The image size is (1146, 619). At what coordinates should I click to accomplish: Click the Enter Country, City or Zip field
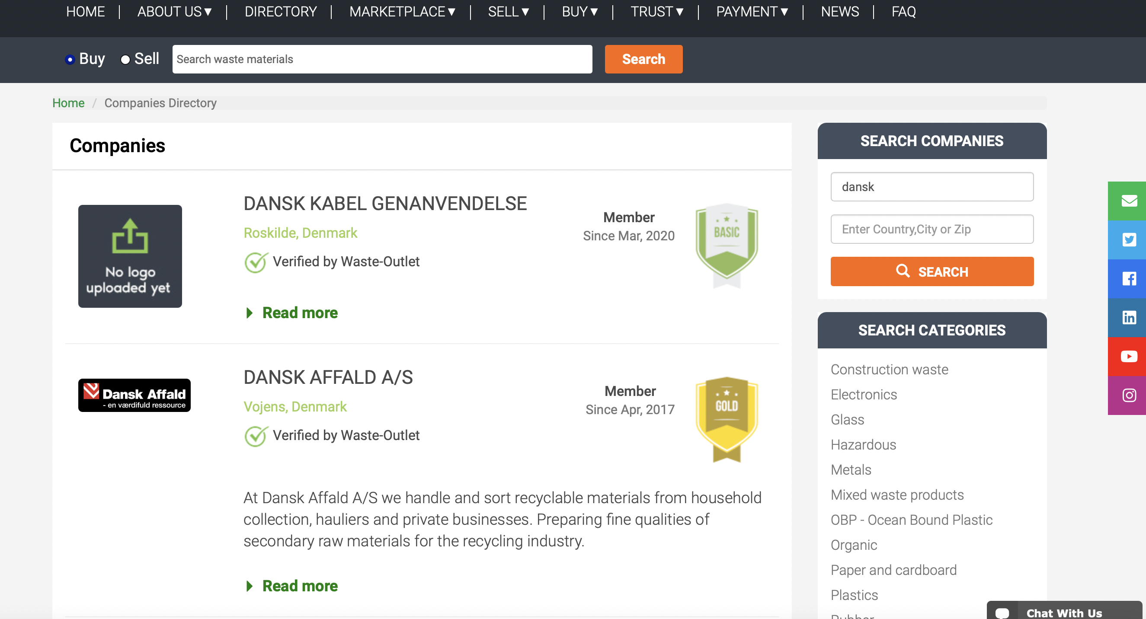[932, 229]
